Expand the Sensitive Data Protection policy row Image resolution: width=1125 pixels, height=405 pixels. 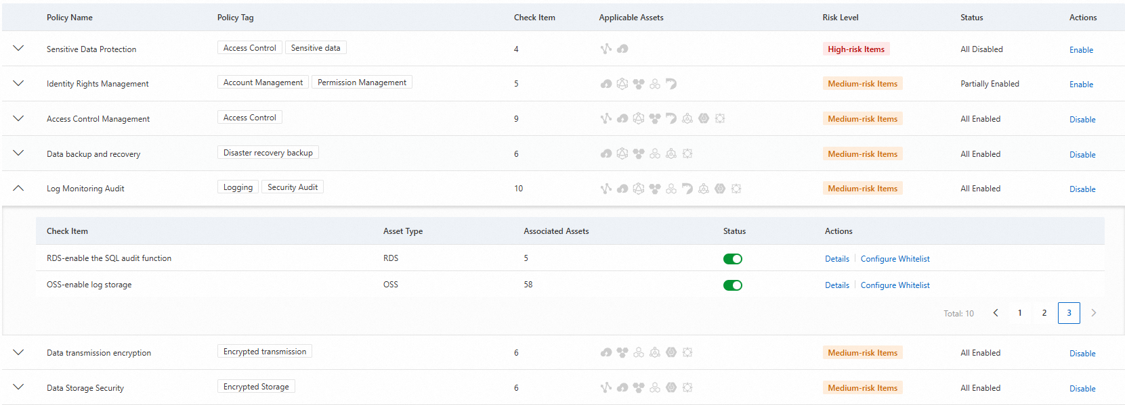(18, 49)
